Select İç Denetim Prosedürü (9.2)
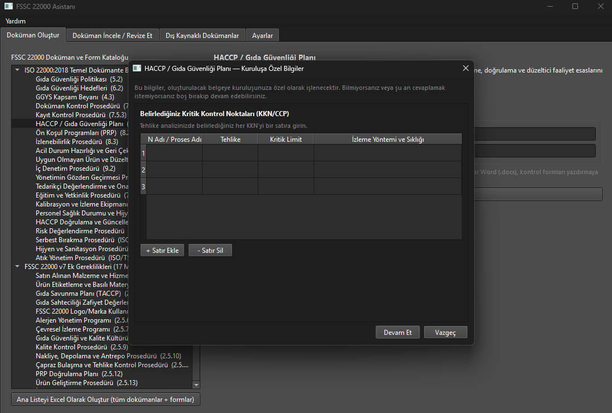 click(76, 169)
